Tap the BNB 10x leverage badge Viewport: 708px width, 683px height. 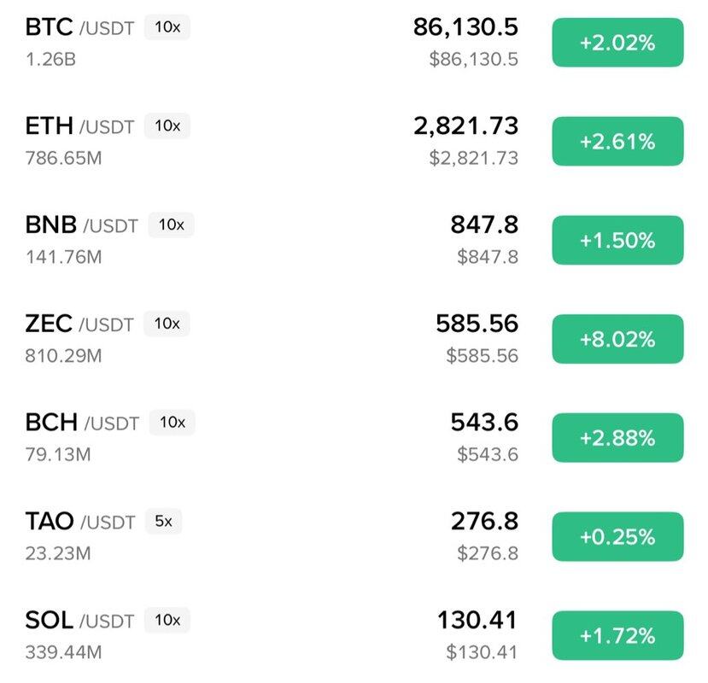tap(172, 225)
